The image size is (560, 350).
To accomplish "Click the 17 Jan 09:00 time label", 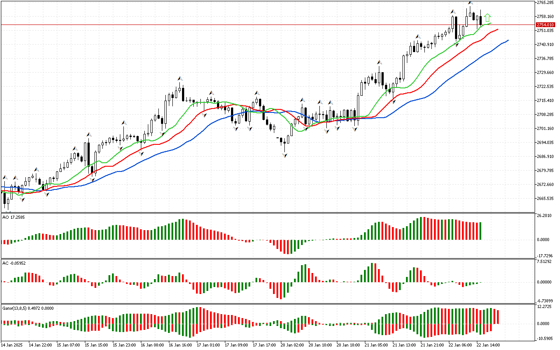I will click(236, 345).
